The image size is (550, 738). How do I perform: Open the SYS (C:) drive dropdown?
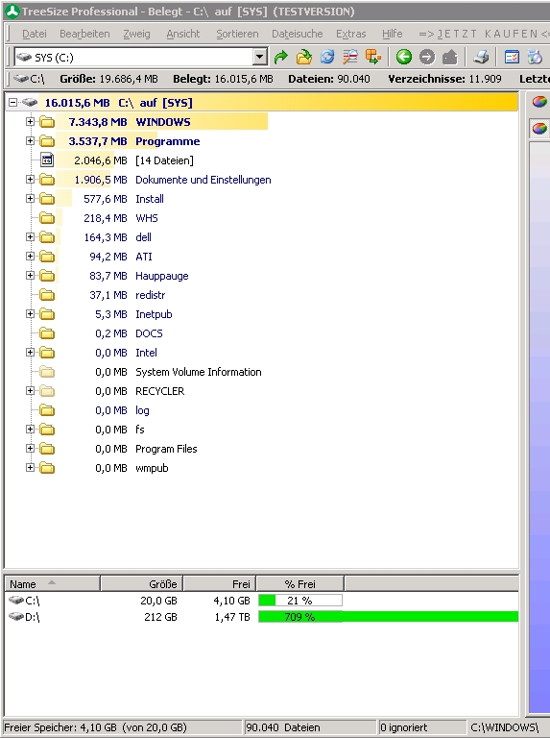click(x=259, y=58)
